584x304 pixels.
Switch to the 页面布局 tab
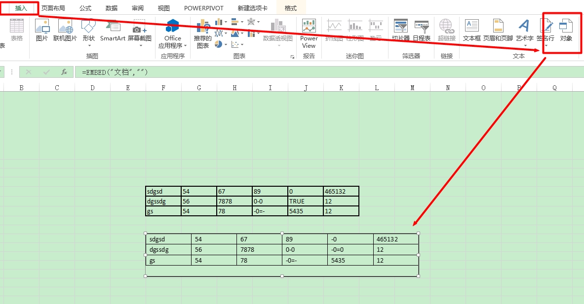coord(53,8)
